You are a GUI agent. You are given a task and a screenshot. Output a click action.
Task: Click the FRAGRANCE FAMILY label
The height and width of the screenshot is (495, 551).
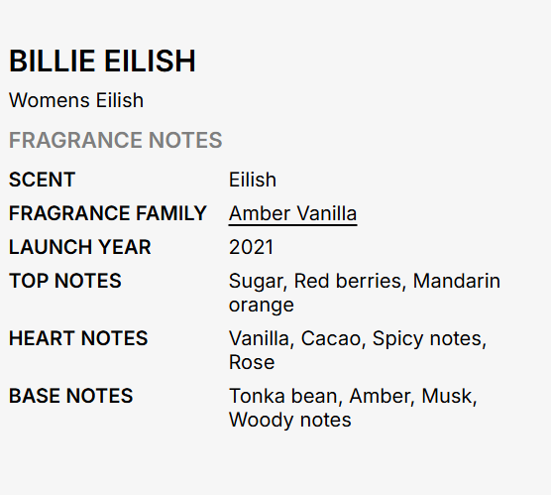point(108,213)
